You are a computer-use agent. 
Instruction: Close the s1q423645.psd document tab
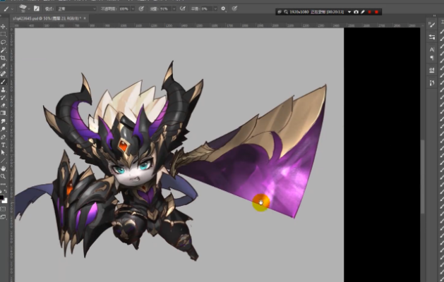85,18
